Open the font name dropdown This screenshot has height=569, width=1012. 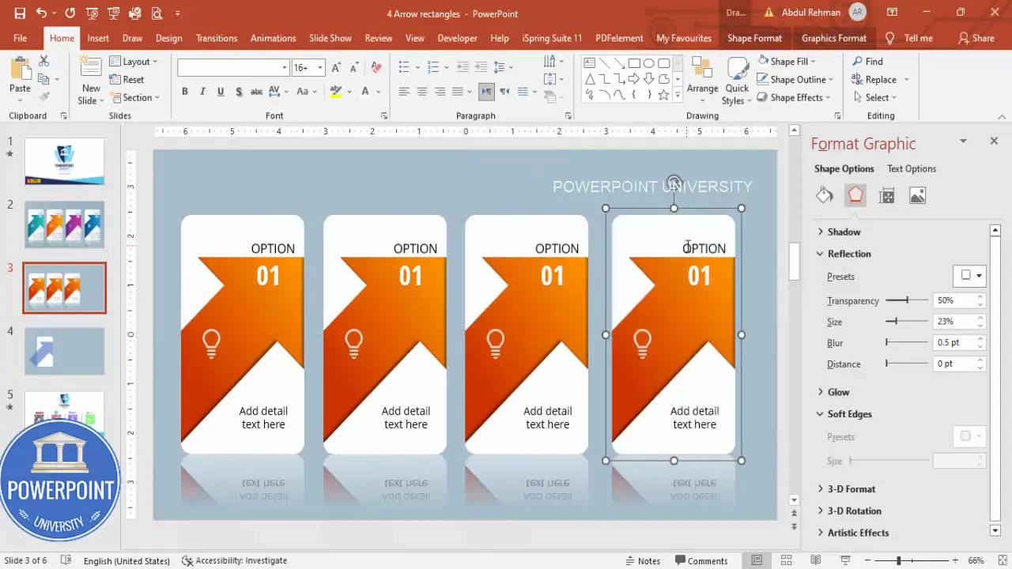click(285, 68)
